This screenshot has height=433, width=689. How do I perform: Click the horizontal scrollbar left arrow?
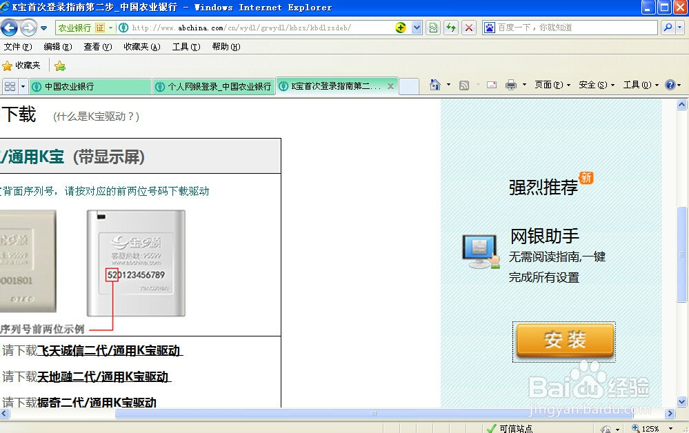point(5,413)
